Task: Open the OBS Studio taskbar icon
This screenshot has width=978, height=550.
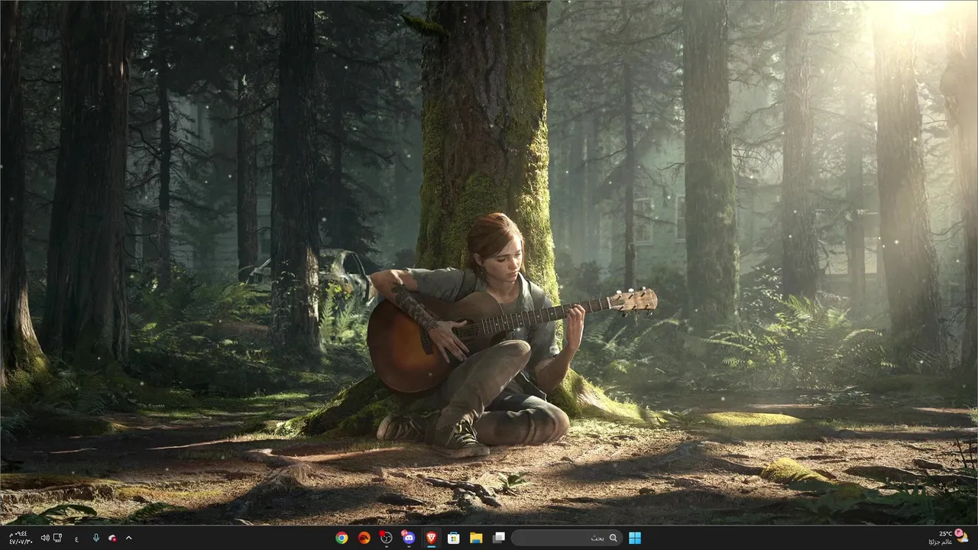Action: [x=386, y=538]
